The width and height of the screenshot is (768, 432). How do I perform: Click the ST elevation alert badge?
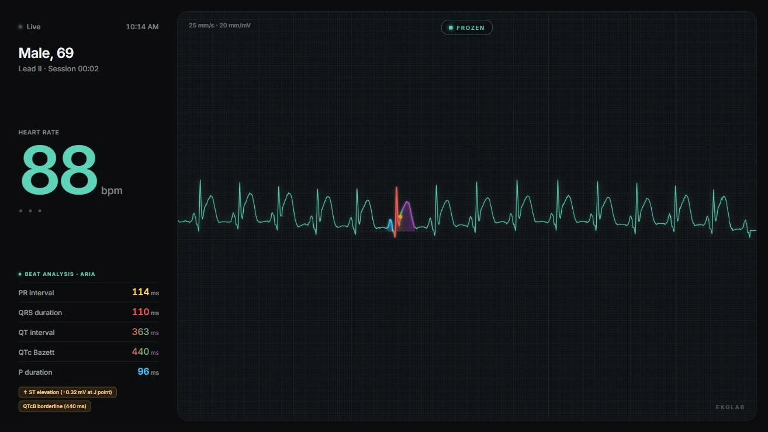(68, 392)
